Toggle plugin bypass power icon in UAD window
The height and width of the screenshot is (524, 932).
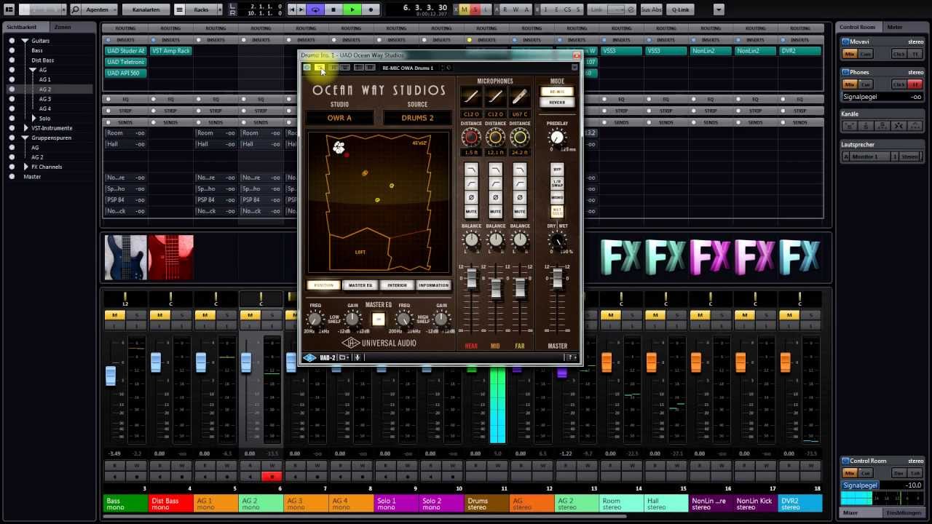pyautogui.click(x=307, y=68)
